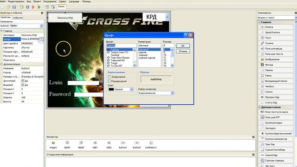Pick the Поле для ввода component
This screenshot has height=167, width=297.
(276, 49)
